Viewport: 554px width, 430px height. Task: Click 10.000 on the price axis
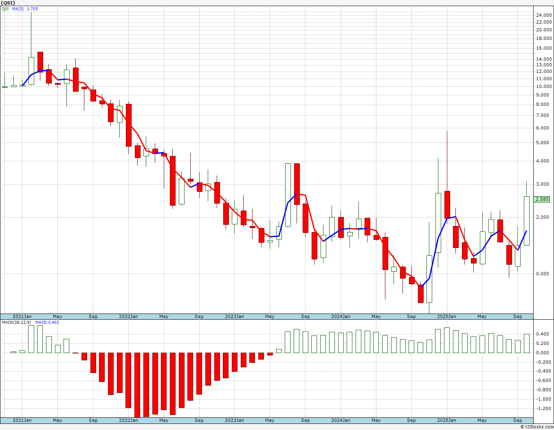pyautogui.click(x=544, y=86)
